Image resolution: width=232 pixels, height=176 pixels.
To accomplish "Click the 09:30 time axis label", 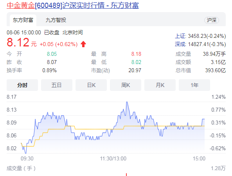I will click(27, 158).
